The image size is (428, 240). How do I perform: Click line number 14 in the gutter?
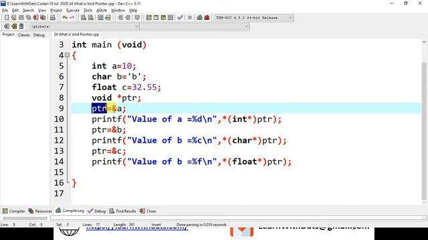(x=59, y=161)
